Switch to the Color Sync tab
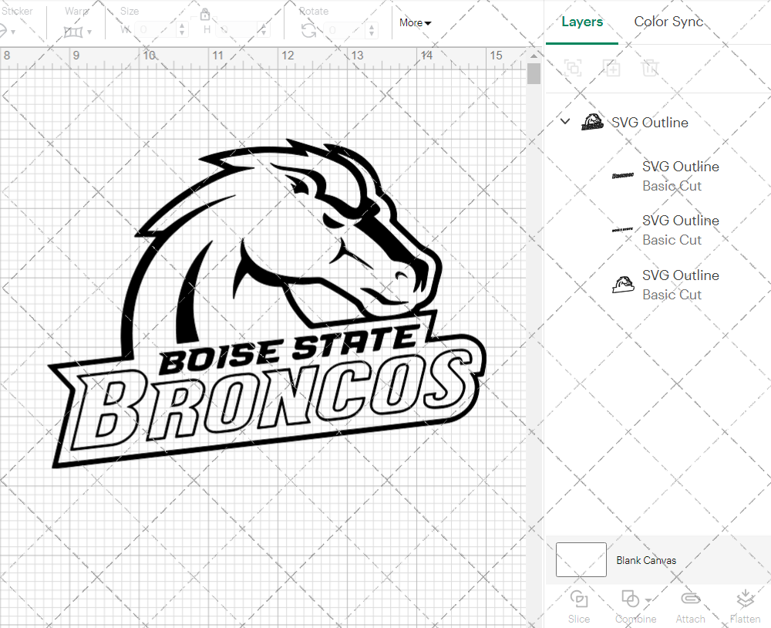Image resolution: width=771 pixels, height=628 pixels. click(x=668, y=22)
